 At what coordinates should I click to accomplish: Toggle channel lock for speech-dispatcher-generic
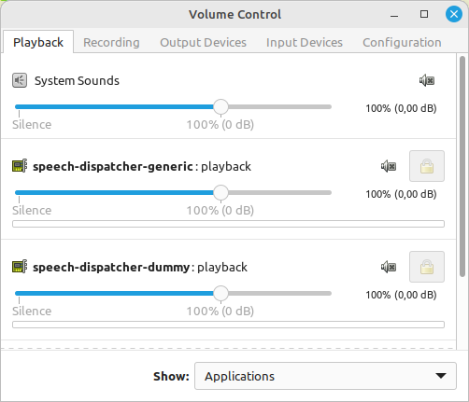click(427, 166)
